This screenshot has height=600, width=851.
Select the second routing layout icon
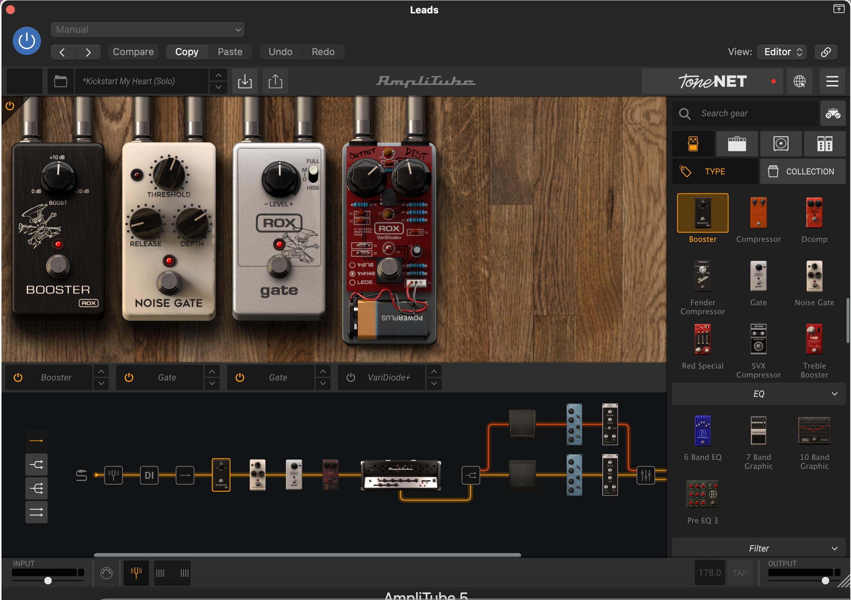[x=36, y=465]
